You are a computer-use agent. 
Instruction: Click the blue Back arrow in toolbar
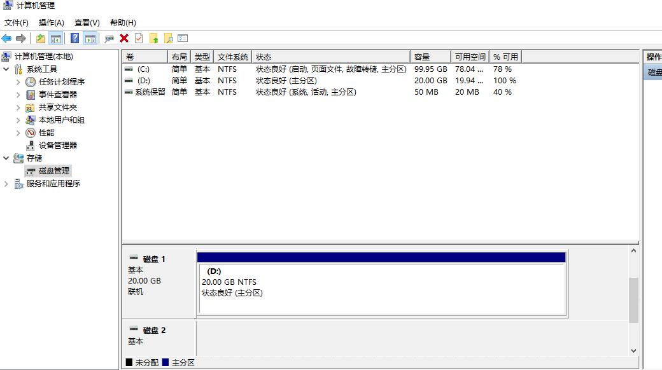[x=6, y=38]
